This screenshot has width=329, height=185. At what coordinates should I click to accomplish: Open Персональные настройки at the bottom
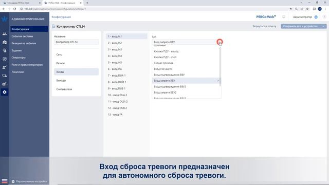click(29, 181)
